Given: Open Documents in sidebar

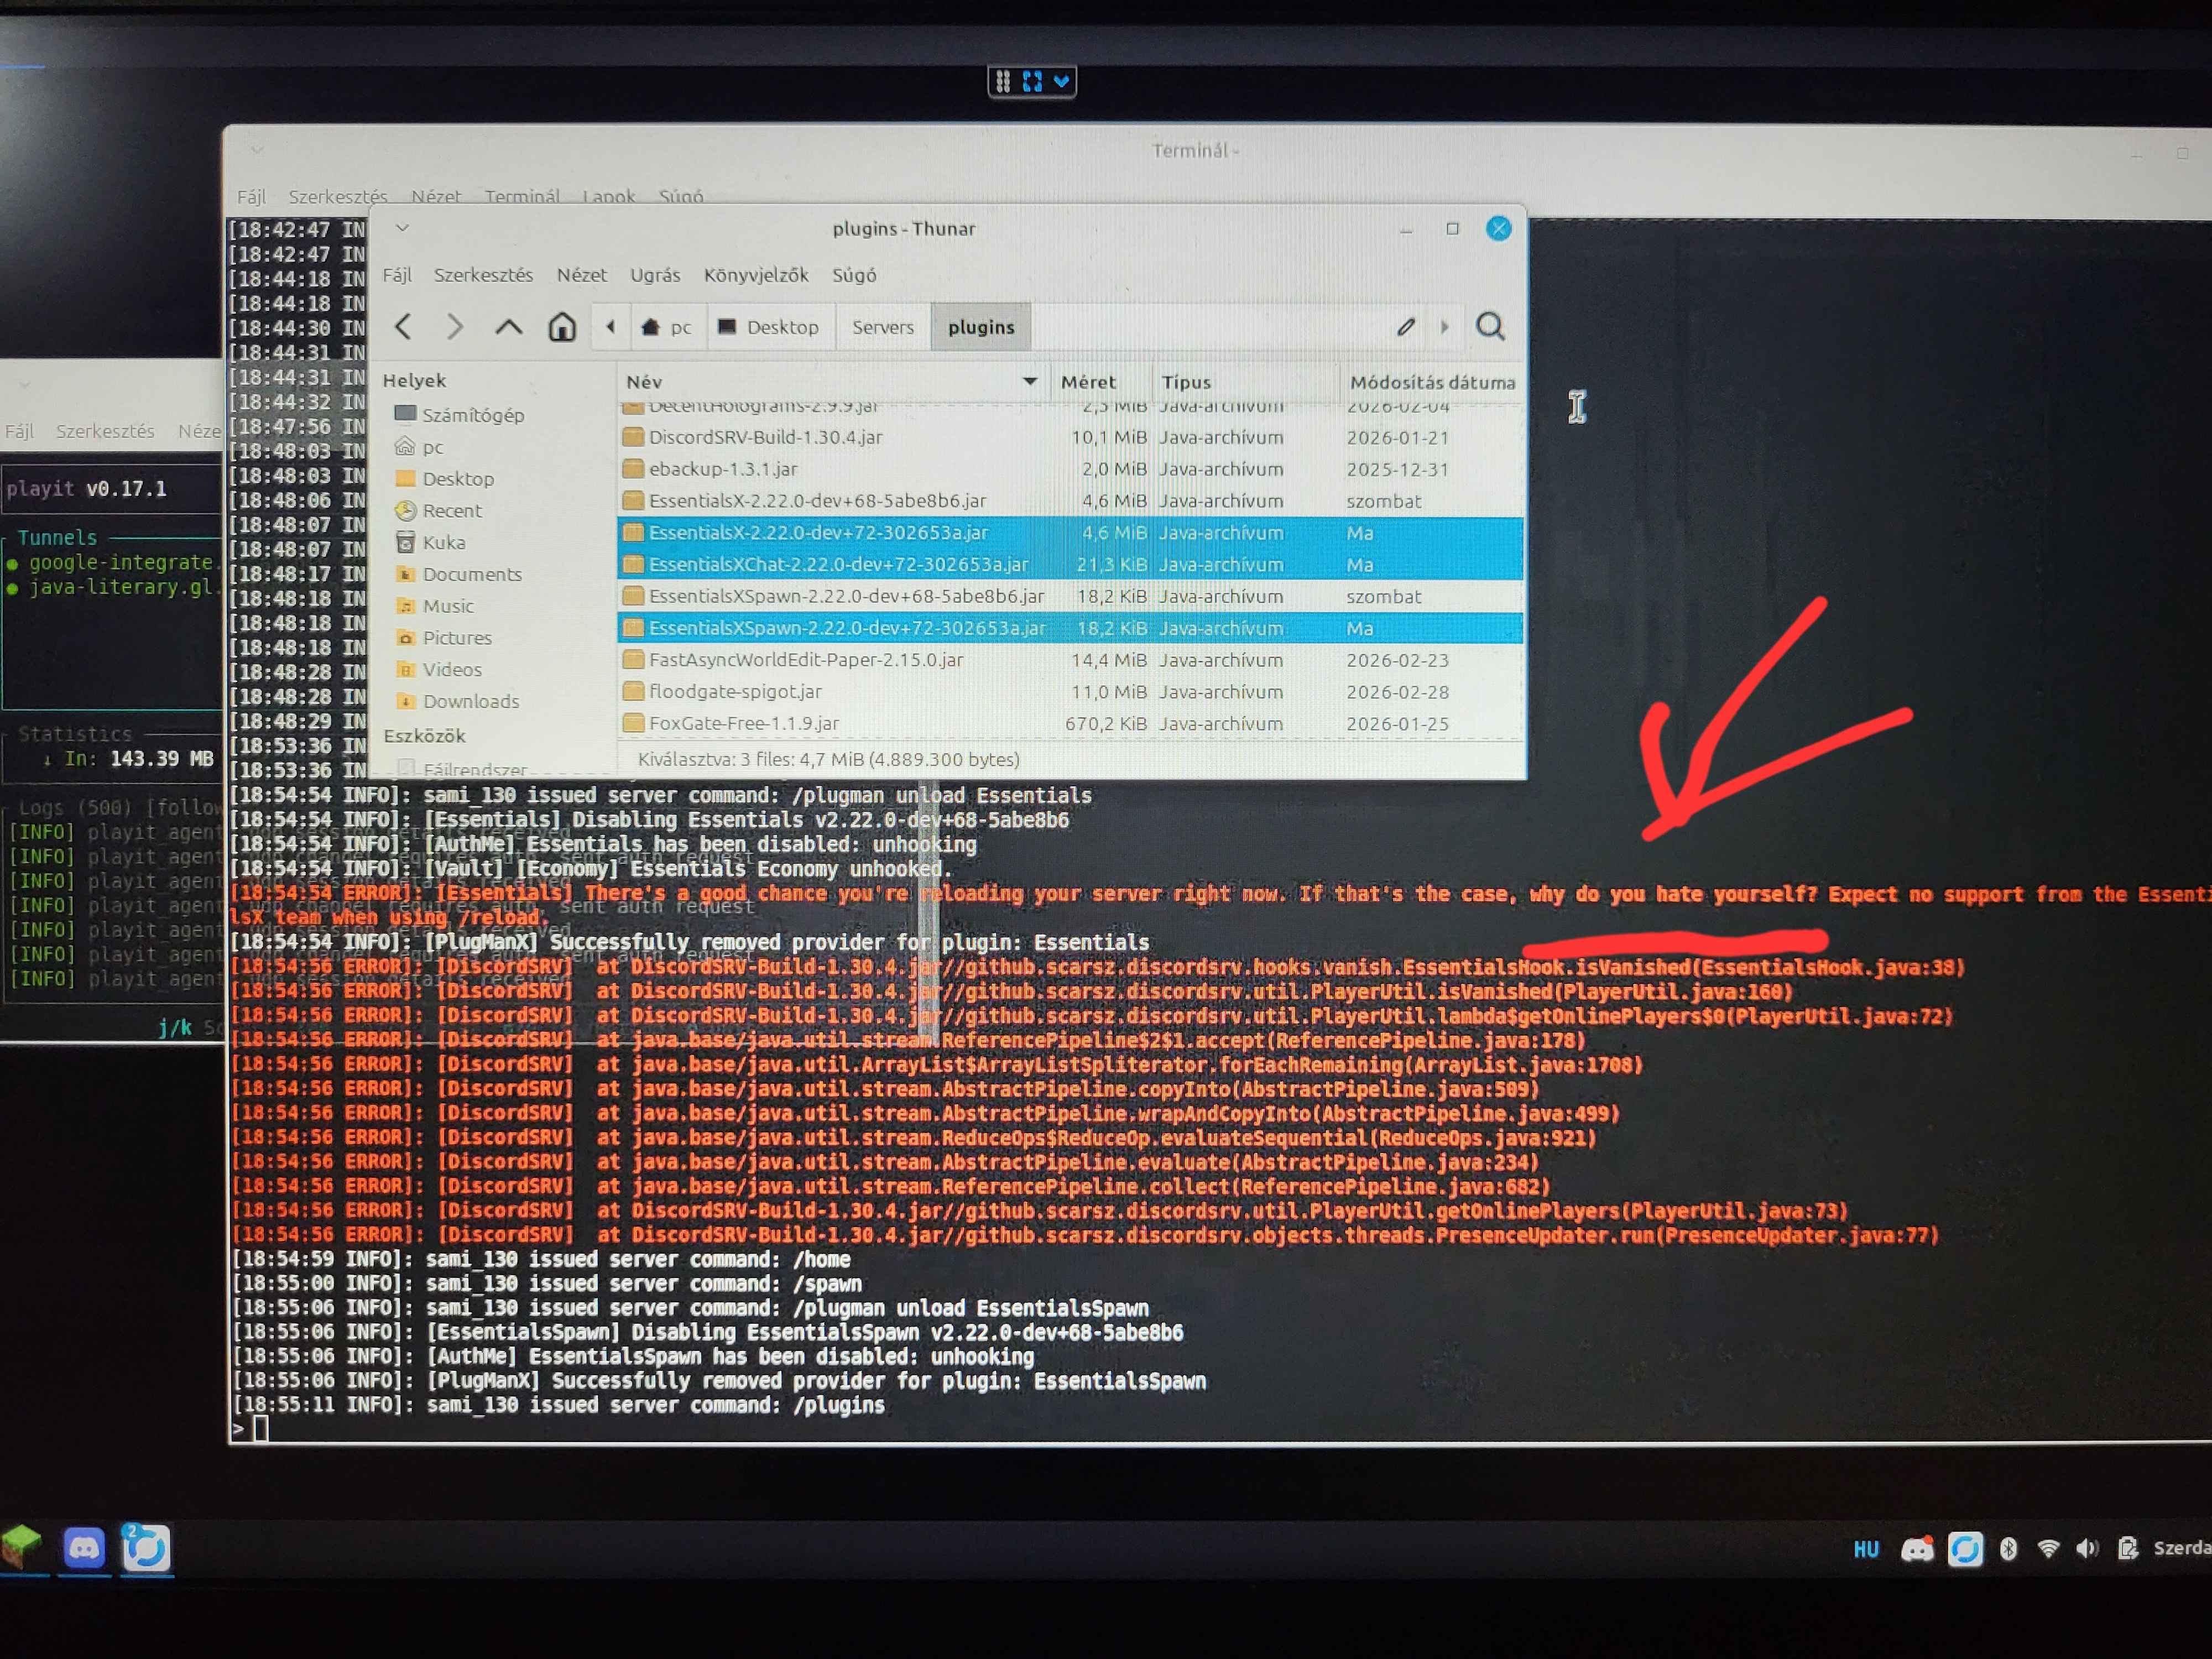Looking at the screenshot, I should [x=459, y=575].
